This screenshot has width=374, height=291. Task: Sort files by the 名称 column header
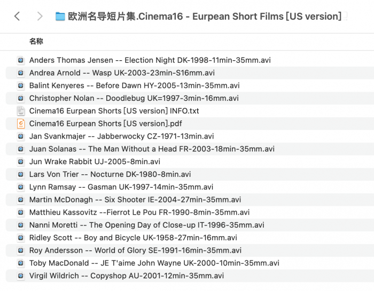click(36, 41)
